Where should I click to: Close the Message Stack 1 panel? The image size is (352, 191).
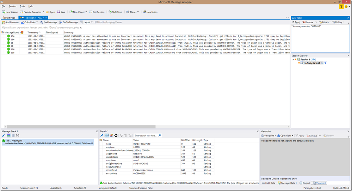pos(97,131)
